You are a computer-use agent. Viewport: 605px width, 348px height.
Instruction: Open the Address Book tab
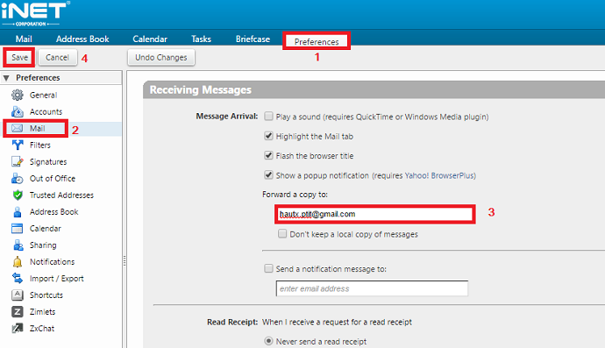click(x=82, y=39)
